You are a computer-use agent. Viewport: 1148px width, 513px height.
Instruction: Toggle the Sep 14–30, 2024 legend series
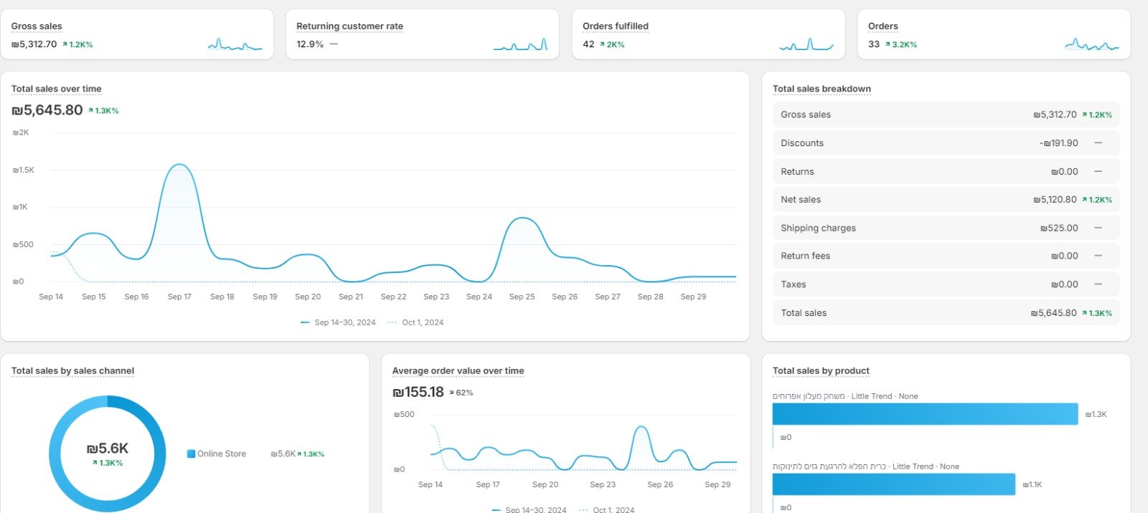pos(338,322)
